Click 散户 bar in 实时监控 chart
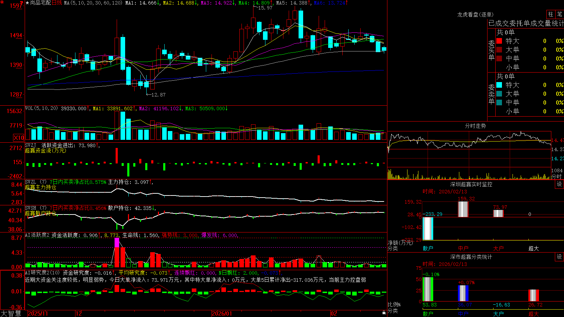The height and width of the screenshot is (317, 564). tap(428, 229)
